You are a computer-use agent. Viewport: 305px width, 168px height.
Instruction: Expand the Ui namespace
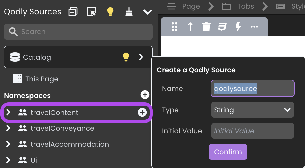click(x=8, y=160)
